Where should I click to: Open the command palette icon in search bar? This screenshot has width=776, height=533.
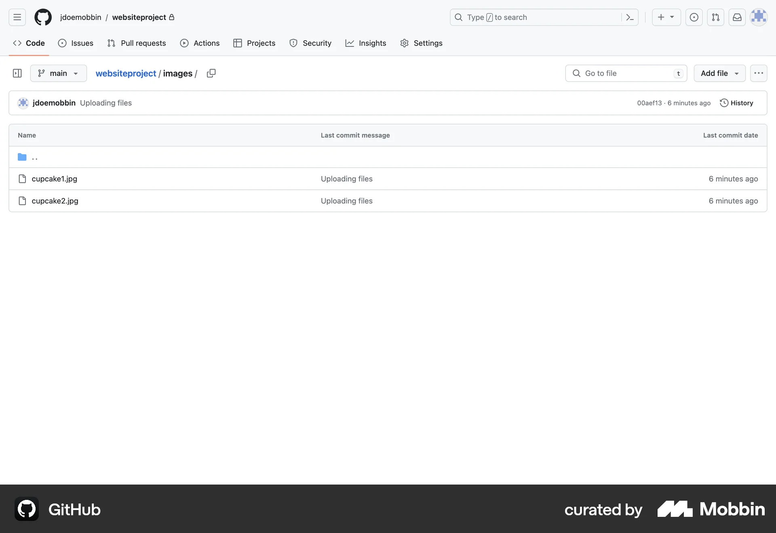629,17
